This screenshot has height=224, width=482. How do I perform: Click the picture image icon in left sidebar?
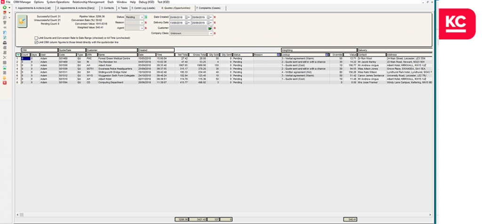click(x=5, y=68)
